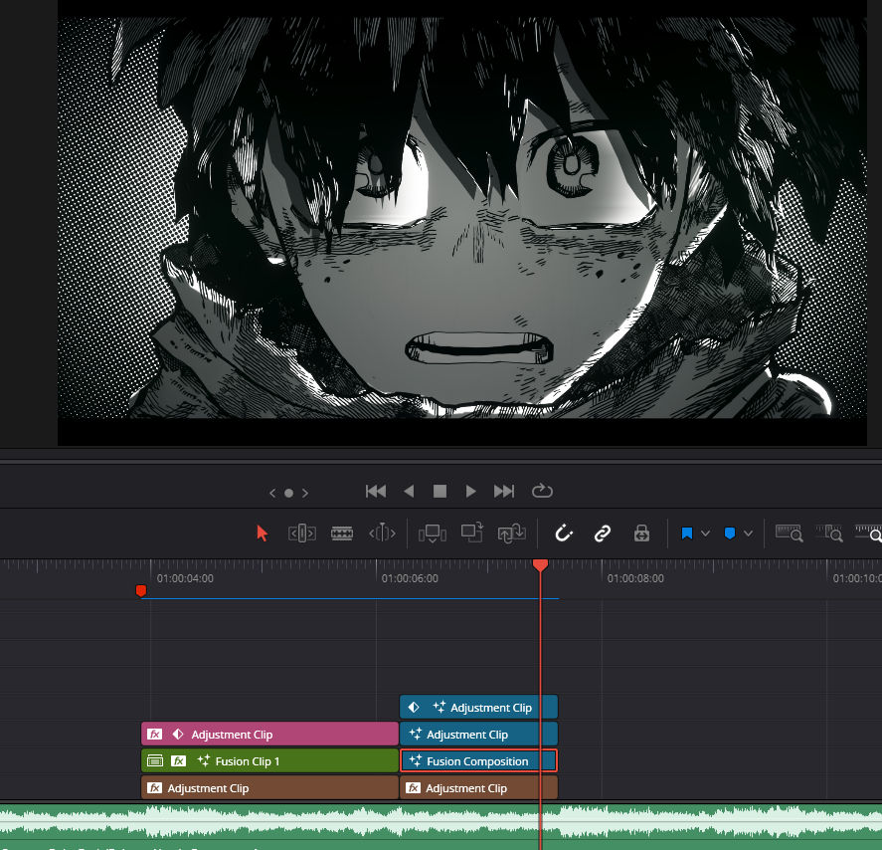The height and width of the screenshot is (850, 882).
Task: Select the pink Adjustment Clip
Action: click(x=269, y=734)
